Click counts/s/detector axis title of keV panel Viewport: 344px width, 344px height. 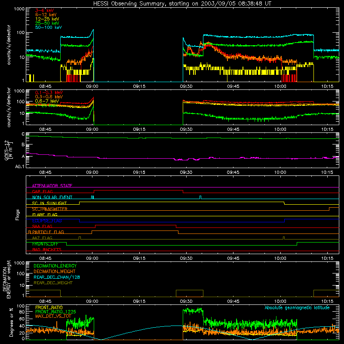tap(9, 45)
